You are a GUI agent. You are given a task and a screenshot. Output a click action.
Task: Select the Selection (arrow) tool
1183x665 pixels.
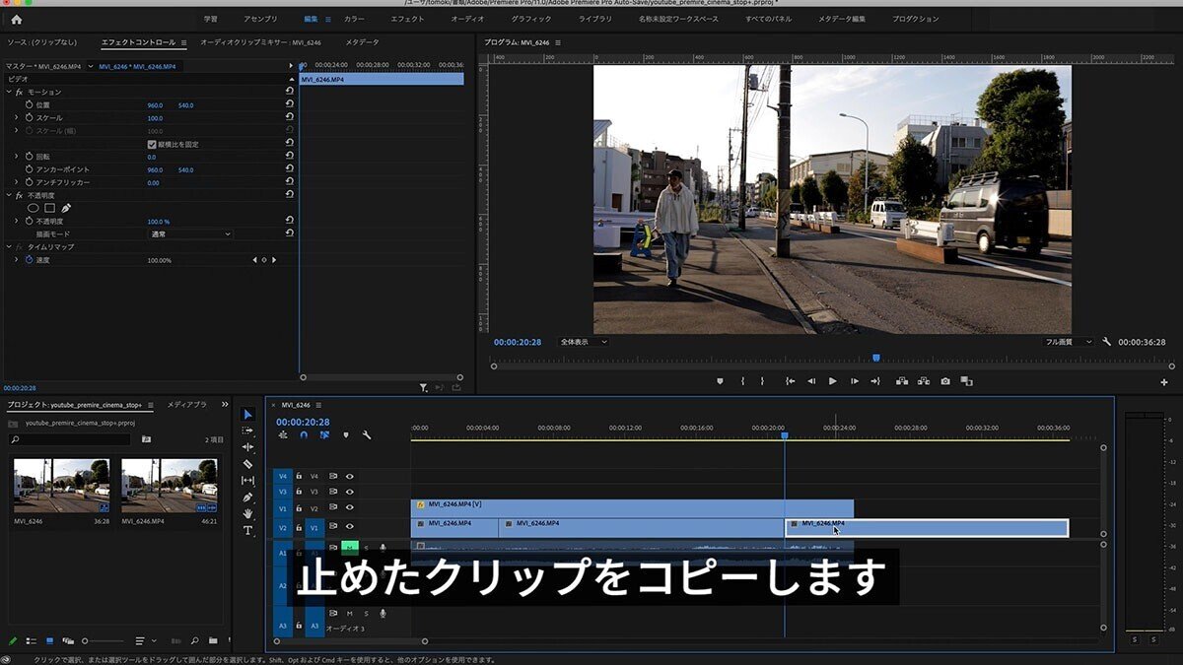pos(247,414)
